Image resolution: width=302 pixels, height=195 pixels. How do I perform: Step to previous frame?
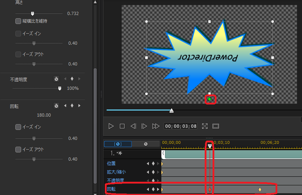133,126
